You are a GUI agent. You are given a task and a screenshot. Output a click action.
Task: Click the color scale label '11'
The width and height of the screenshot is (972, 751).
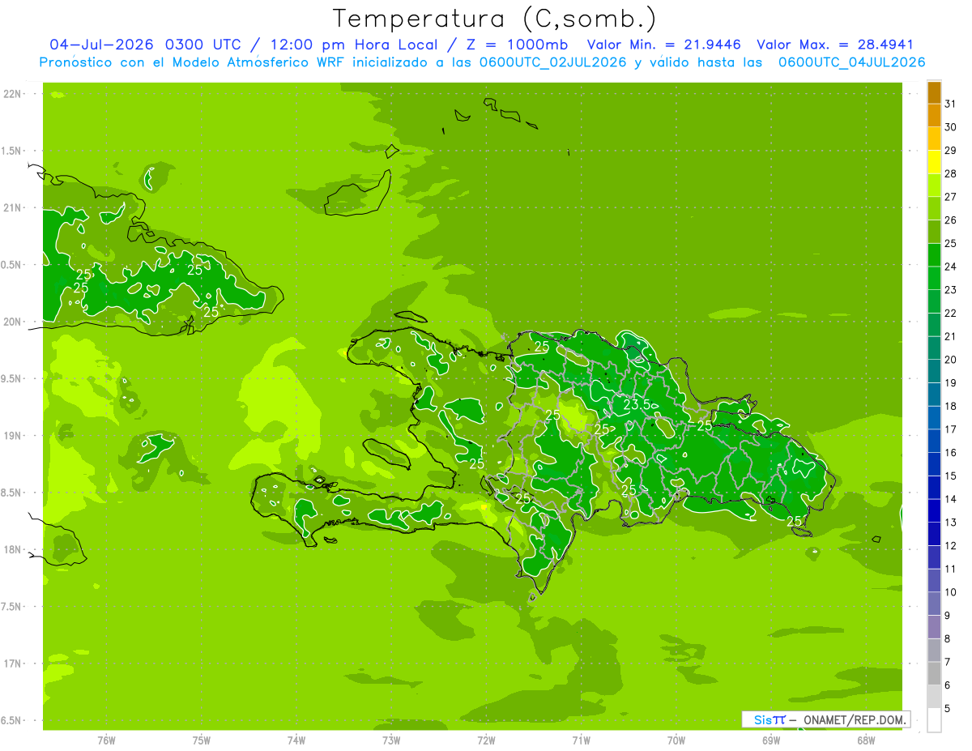pos(951,569)
